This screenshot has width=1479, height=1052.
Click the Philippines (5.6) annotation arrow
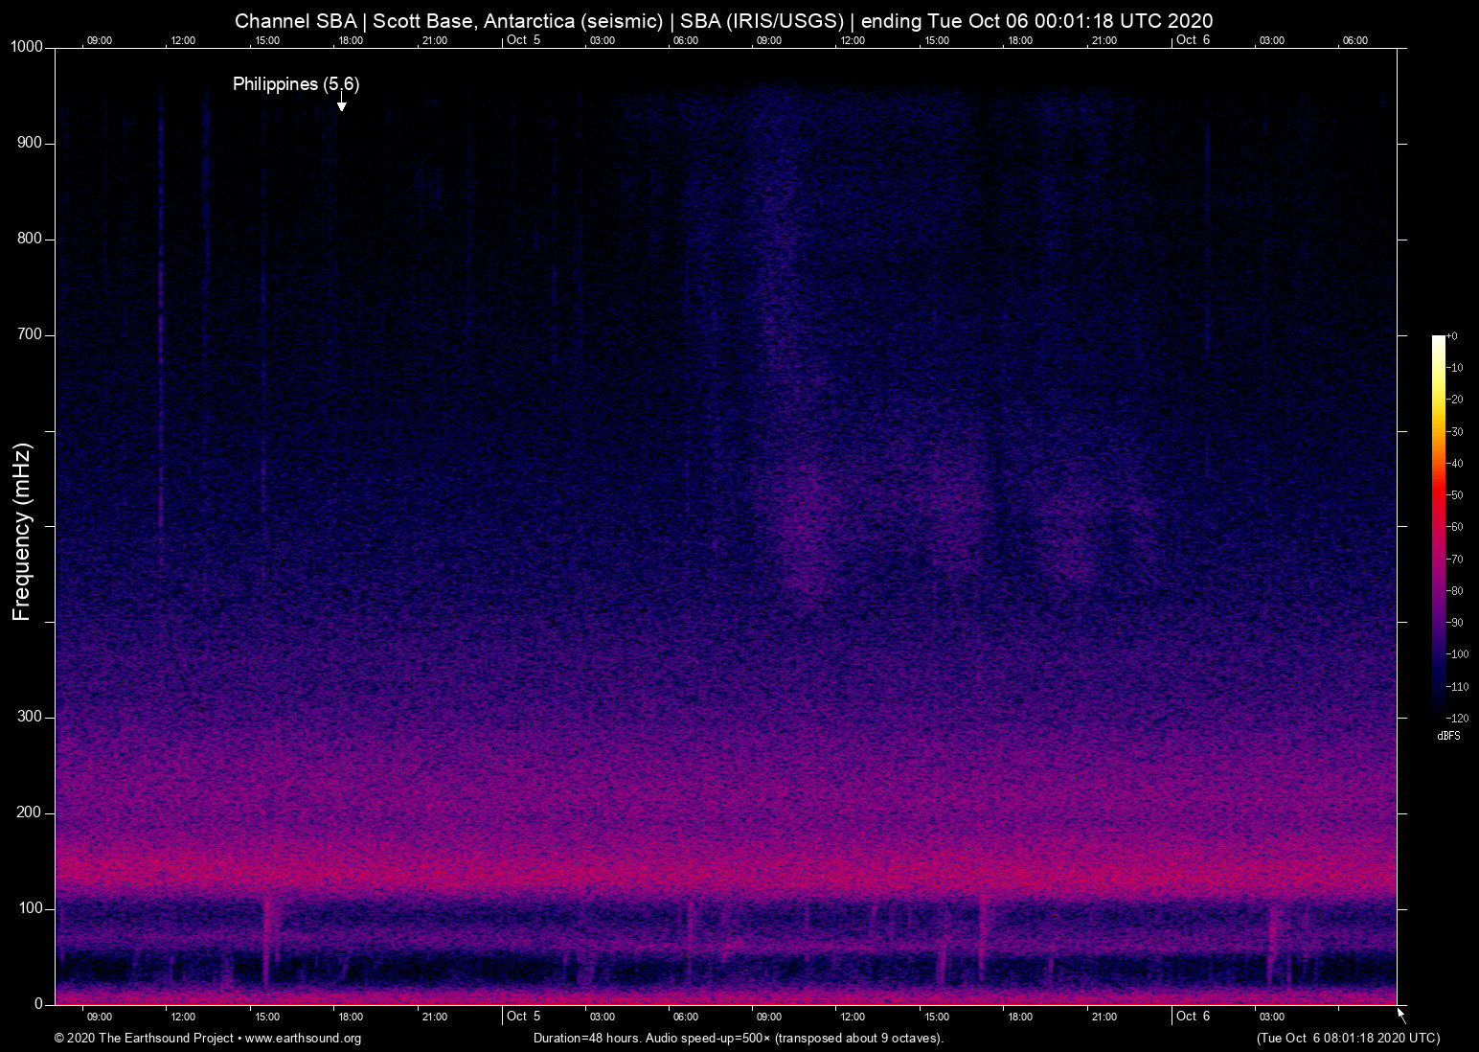[x=340, y=103]
